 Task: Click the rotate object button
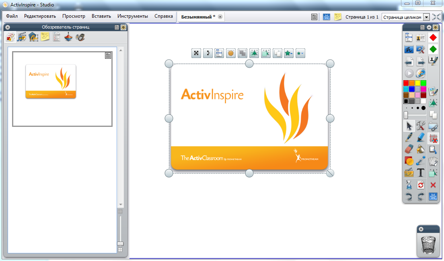pyautogui.click(x=208, y=53)
